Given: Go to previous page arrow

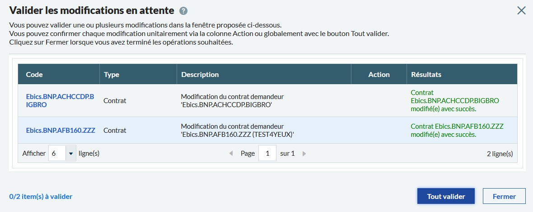Looking at the screenshot, I should point(231,153).
